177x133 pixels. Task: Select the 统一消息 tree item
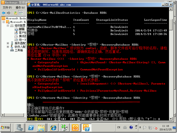[x=22, y=40]
